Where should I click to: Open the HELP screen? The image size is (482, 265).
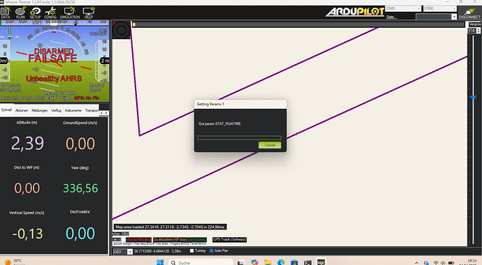[89, 13]
